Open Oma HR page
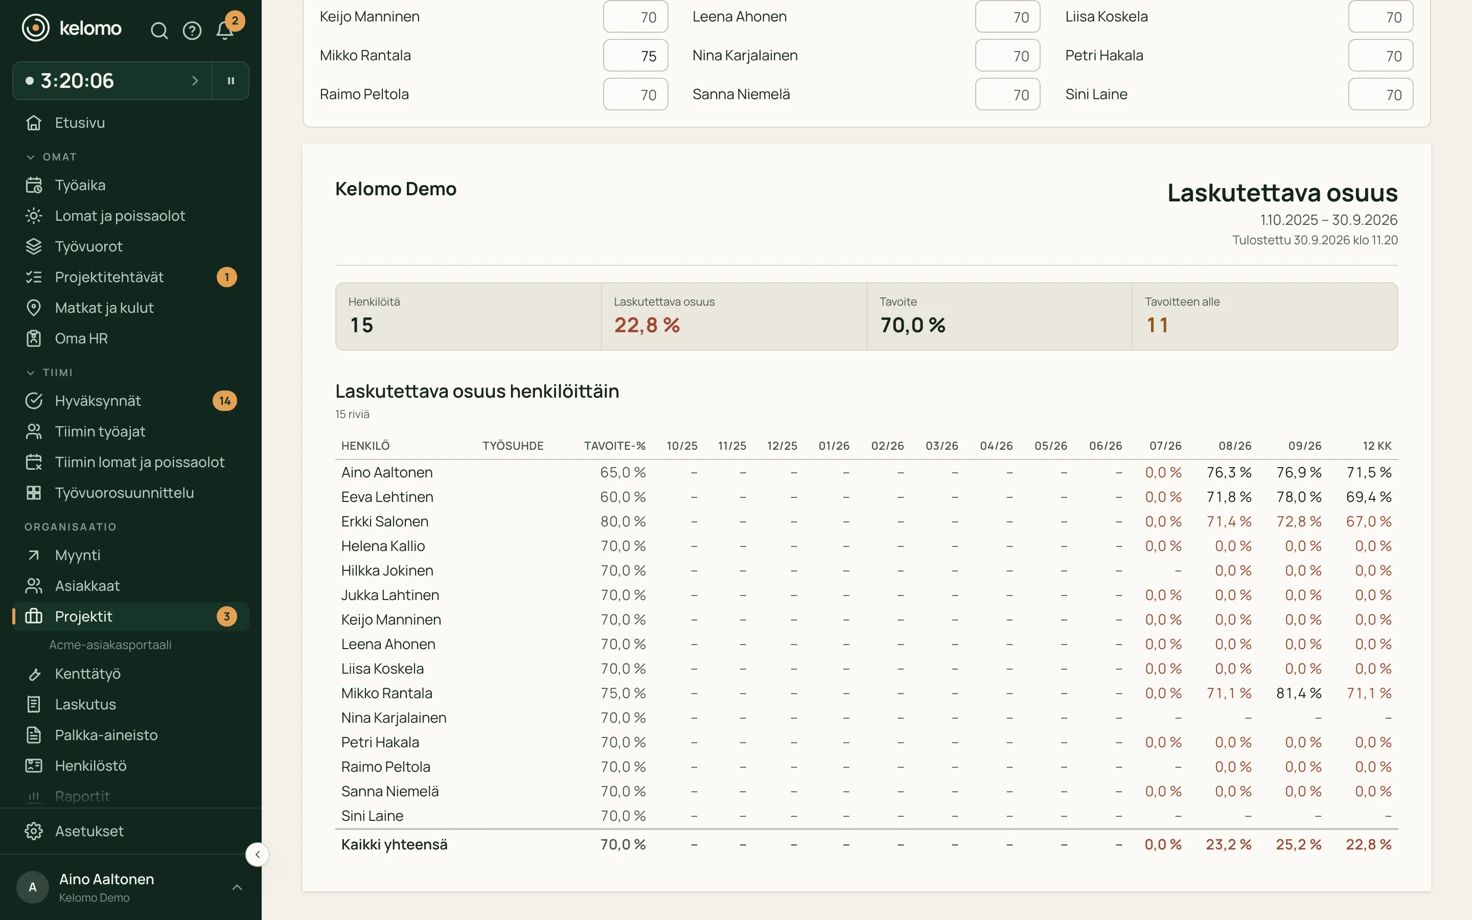The height and width of the screenshot is (920, 1472). (x=131, y=338)
